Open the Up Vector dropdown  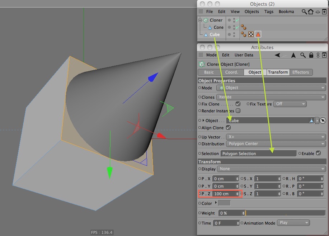(276, 137)
